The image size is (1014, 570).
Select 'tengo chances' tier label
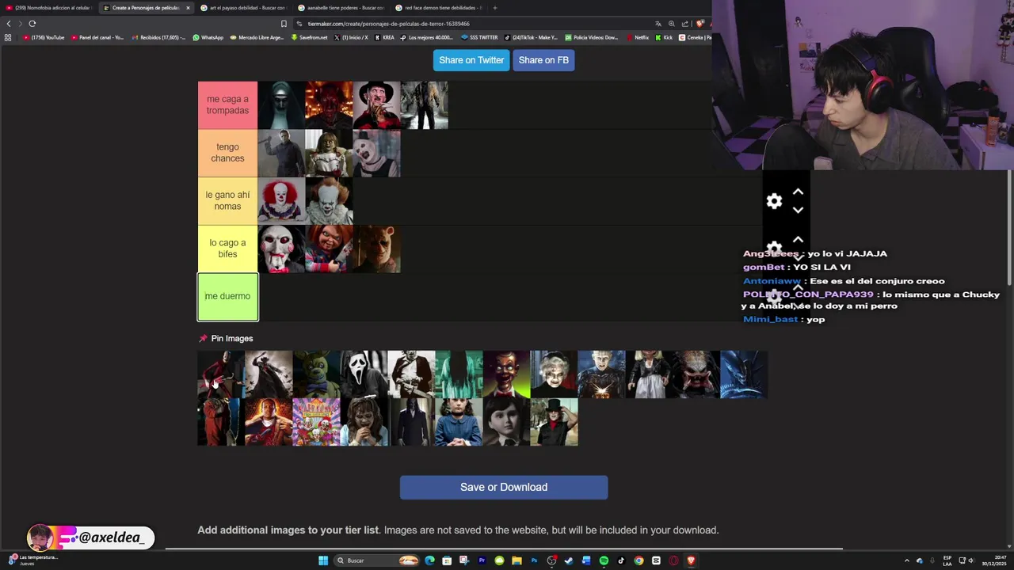[227, 153]
